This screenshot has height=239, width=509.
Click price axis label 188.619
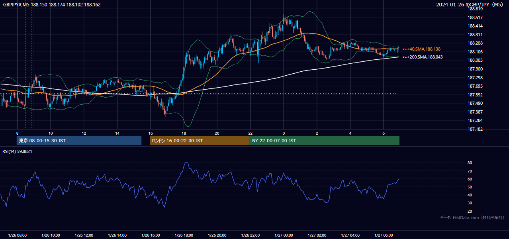click(x=475, y=9)
